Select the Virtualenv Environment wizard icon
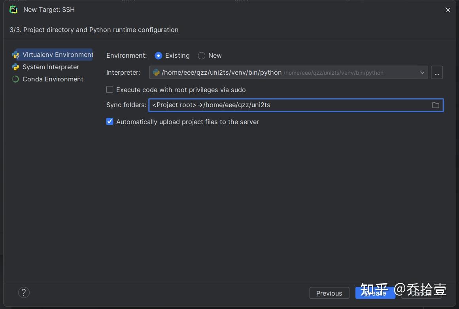This screenshot has width=459, height=309. click(16, 55)
